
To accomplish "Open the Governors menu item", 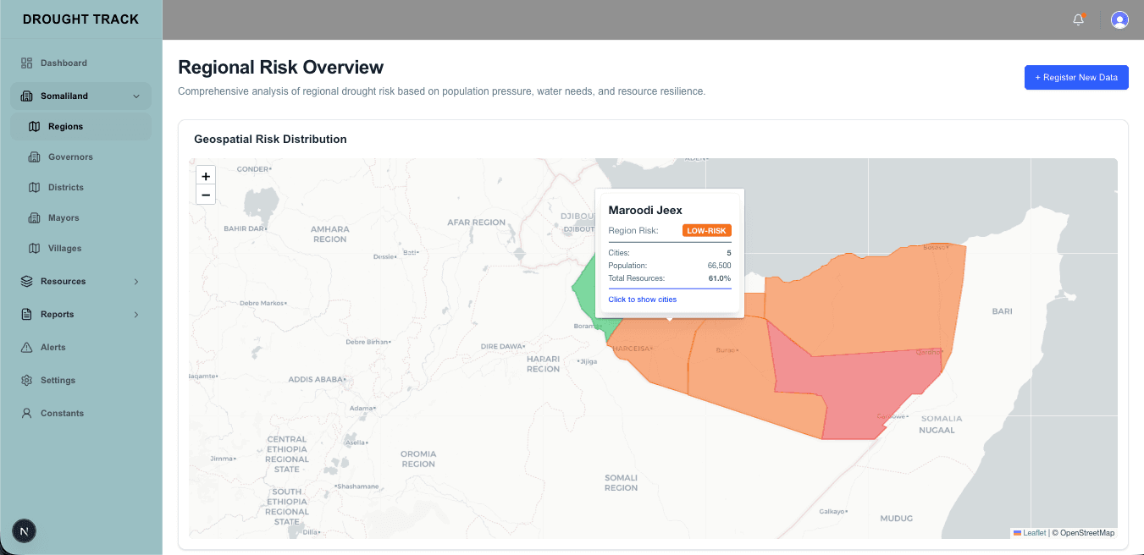I will tap(70, 157).
